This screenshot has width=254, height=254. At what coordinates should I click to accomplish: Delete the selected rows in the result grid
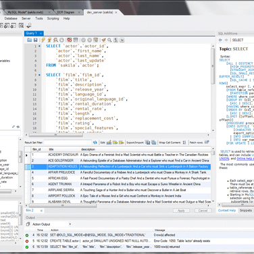121,143
